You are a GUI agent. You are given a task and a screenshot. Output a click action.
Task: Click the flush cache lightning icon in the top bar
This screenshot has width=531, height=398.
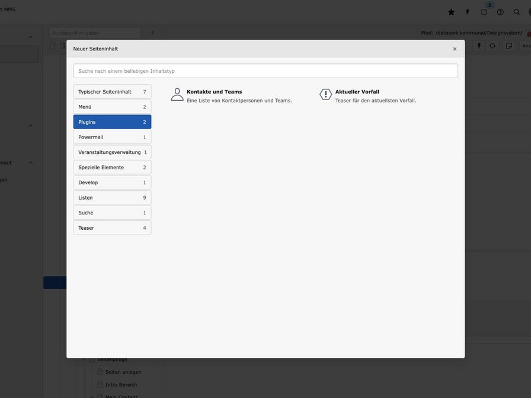pos(468,12)
